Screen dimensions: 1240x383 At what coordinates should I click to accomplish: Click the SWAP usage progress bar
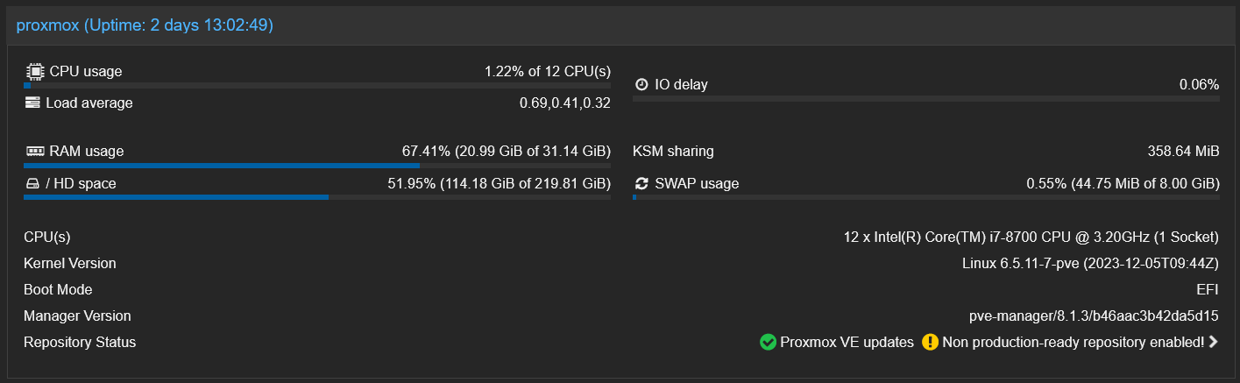click(x=925, y=197)
